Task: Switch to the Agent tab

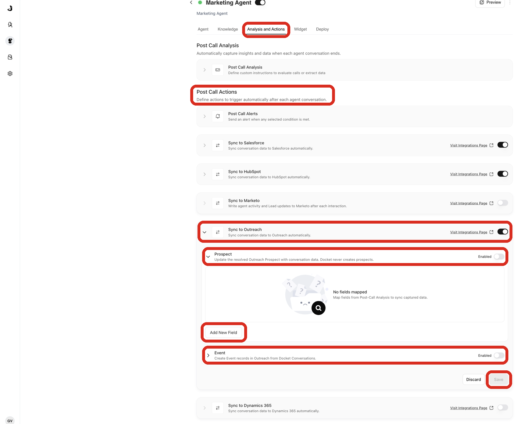Action: 203,29
